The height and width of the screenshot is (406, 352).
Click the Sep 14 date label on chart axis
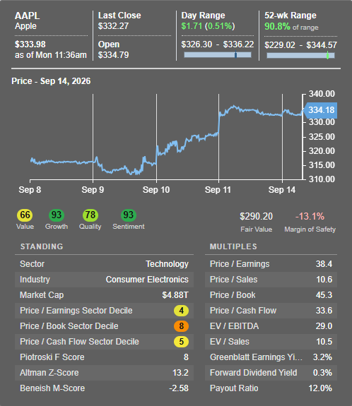click(x=282, y=190)
